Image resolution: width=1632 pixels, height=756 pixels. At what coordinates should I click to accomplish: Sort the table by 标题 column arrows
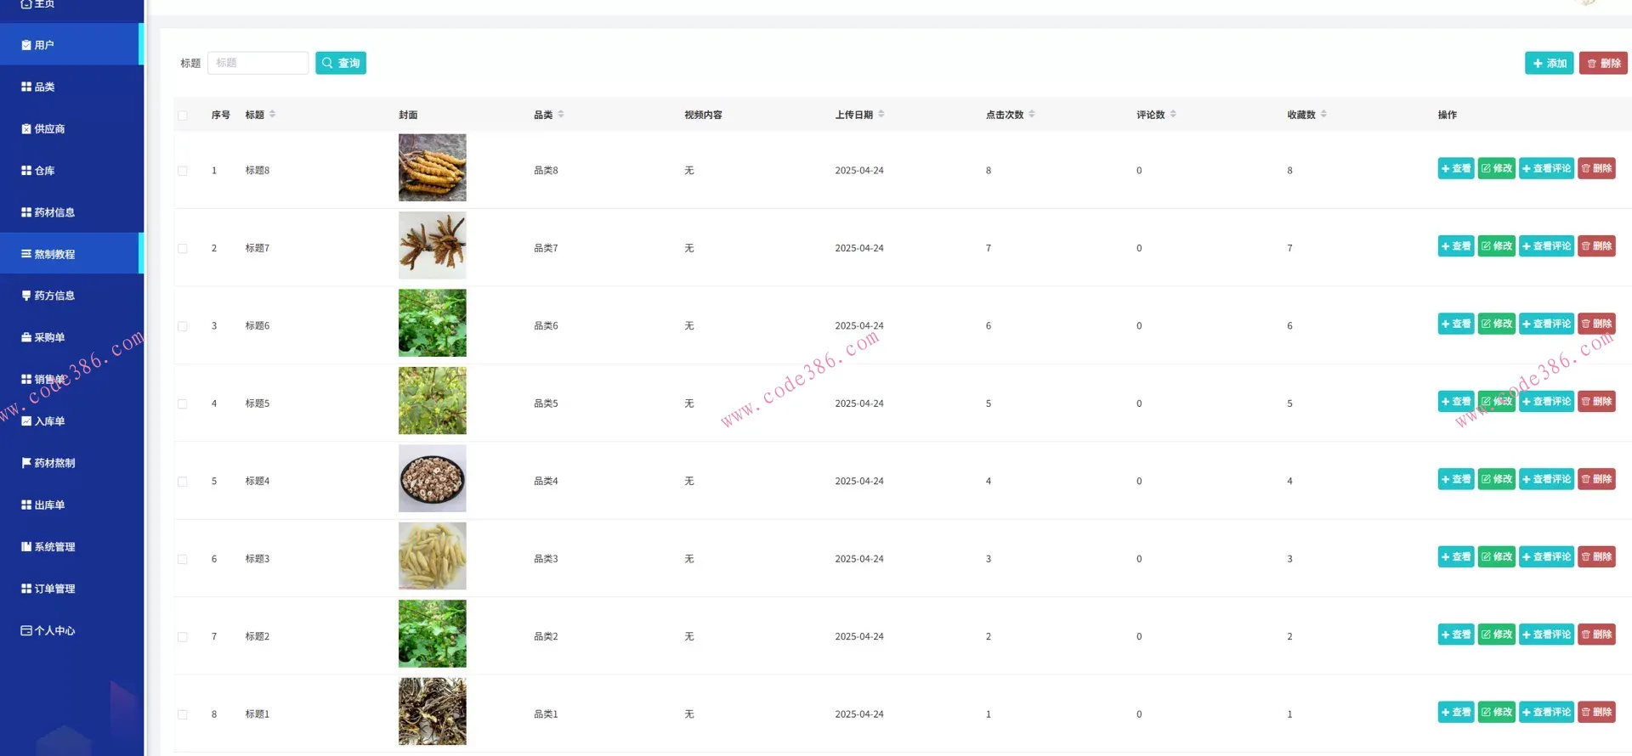(273, 114)
